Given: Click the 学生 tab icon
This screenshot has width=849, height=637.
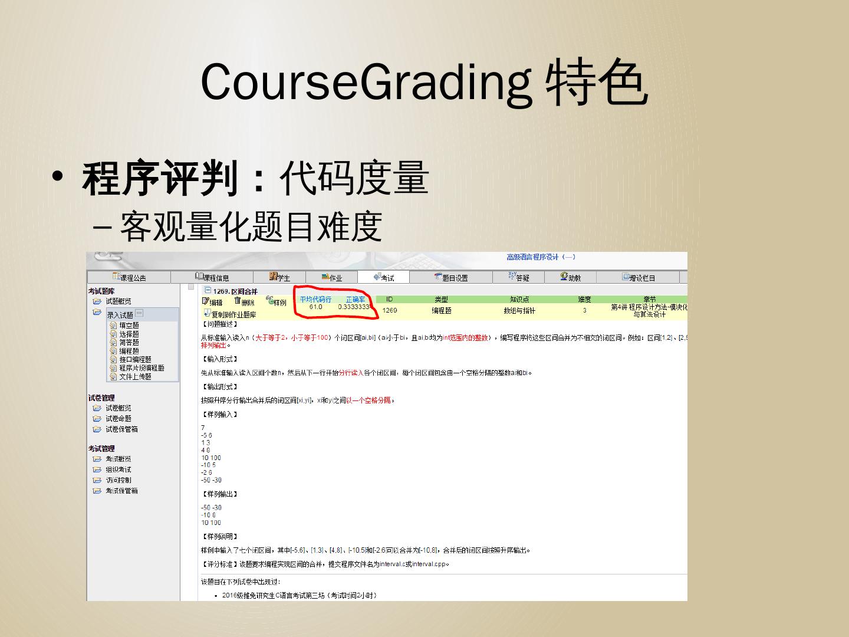Looking at the screenshot, I should tap(274, 276).
